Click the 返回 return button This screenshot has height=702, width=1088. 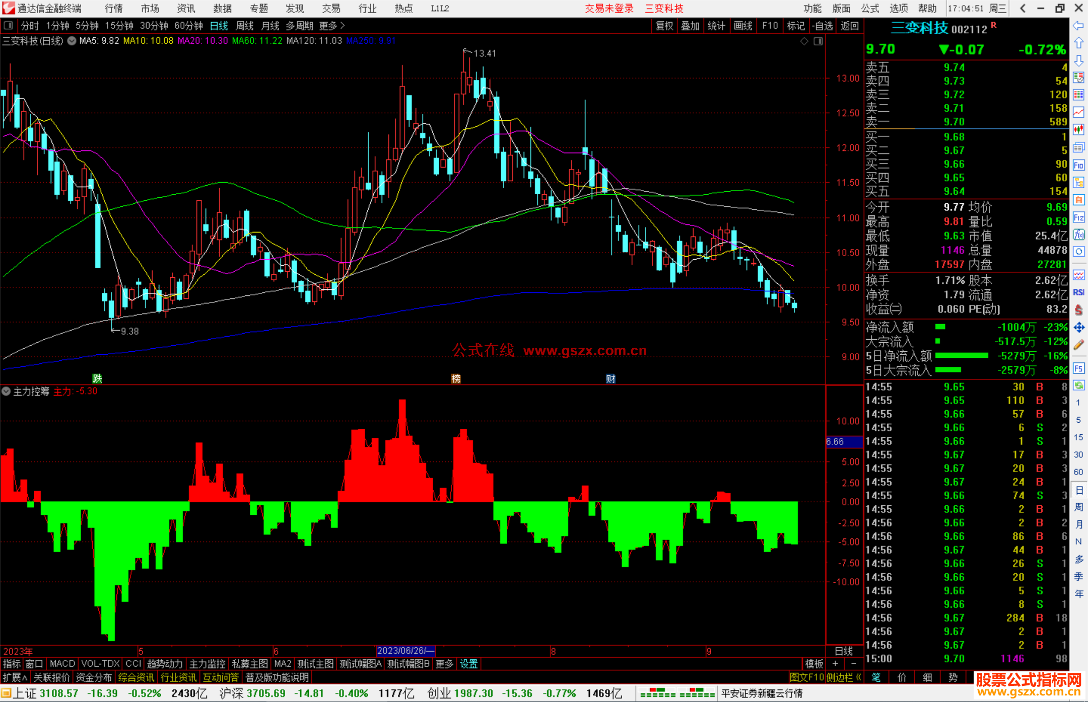[849, 26]
